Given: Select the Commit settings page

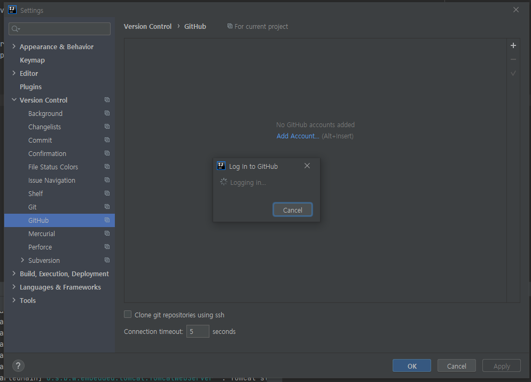Looking at the screenshot, I should [40, 140].
